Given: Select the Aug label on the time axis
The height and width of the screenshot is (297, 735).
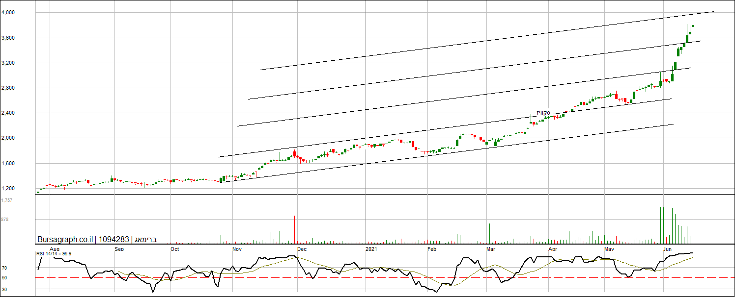Looking at the screenshot, I should 55,249.
